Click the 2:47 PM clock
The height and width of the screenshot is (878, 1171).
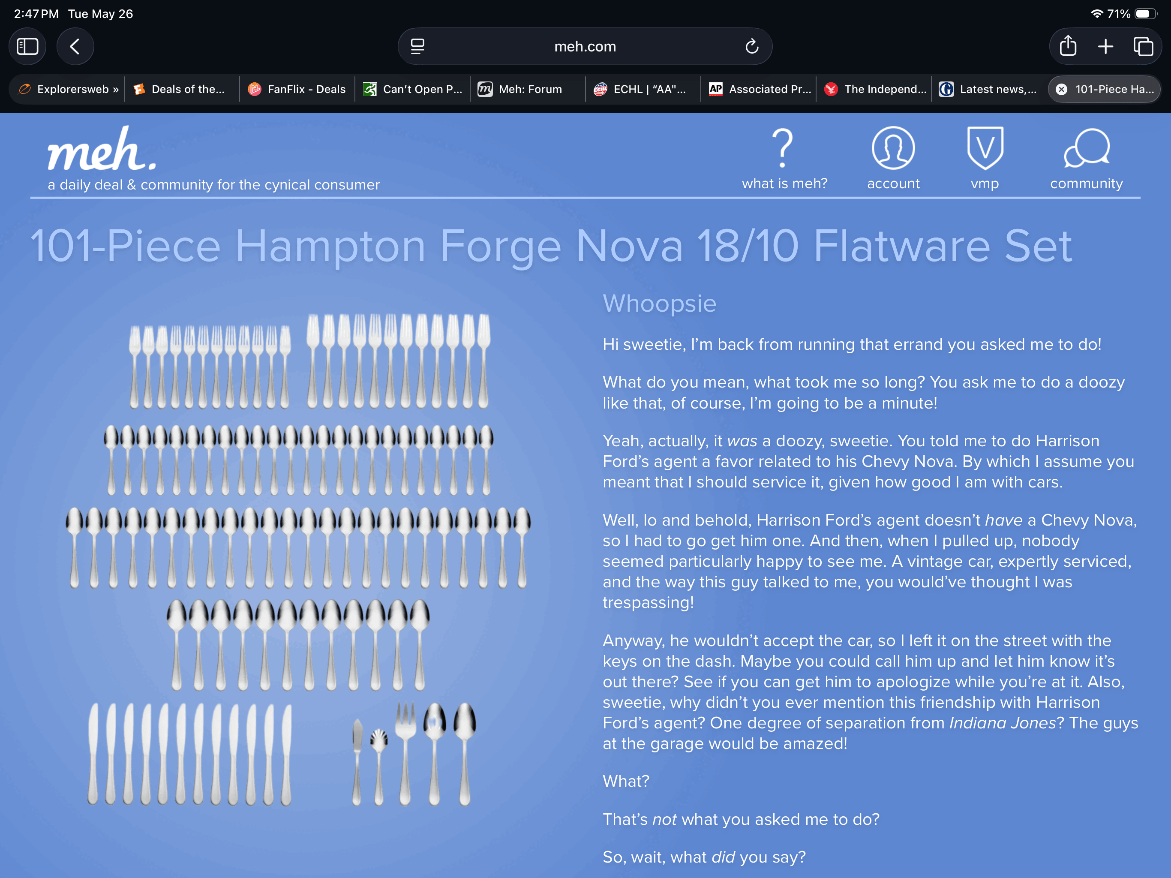[36, 14]
